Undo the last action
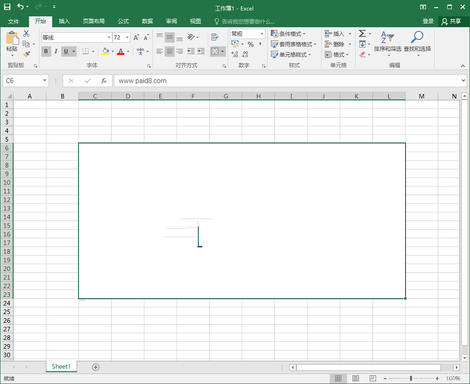The width and height of the screenshot is (470, 384). coord(20,6)
